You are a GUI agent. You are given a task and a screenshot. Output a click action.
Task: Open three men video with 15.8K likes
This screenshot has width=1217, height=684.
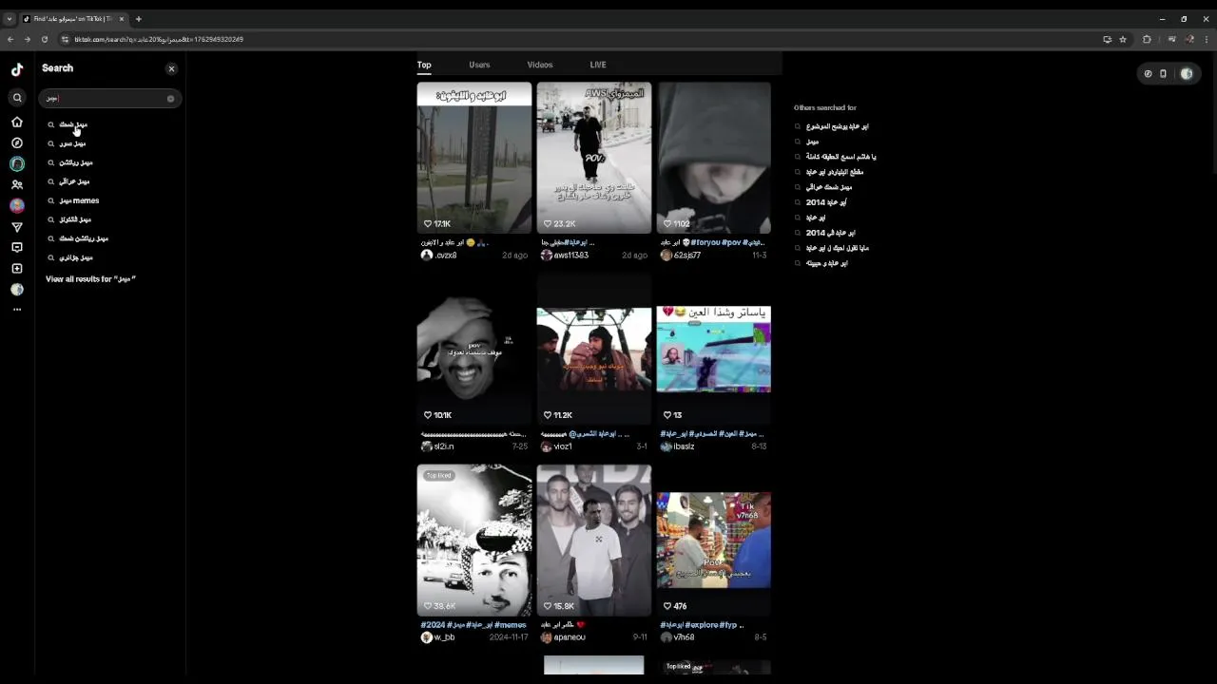[594, 540]
